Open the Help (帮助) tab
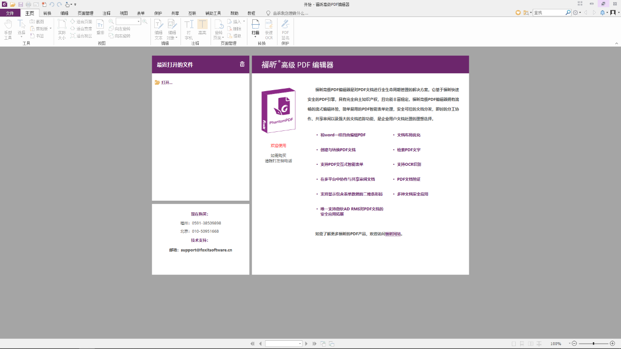This screenshot has height=349, width=621. 234,13
